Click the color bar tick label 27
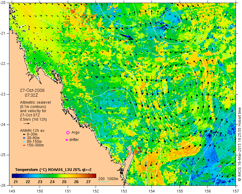This screenshot has width=242, height=194. tap(88, 182)
